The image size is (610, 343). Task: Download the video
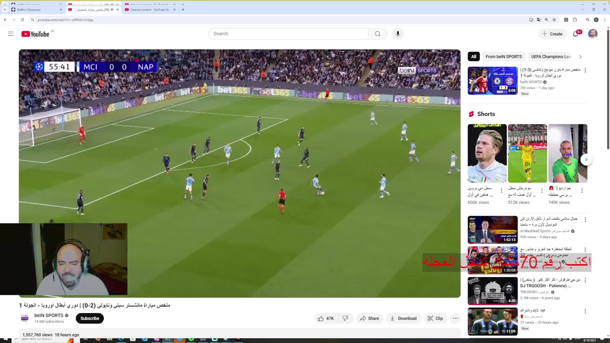click(x=403, y=318)
